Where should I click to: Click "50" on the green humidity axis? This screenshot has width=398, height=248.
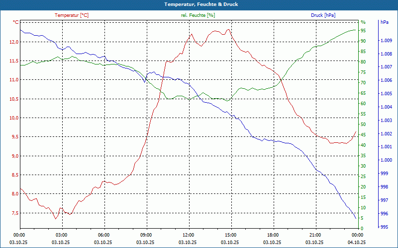click(x=363, y=124)
